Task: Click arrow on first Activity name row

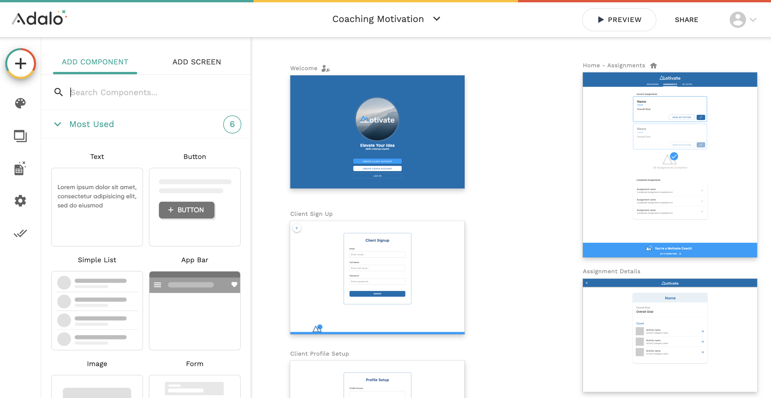Action: point(702,331)
